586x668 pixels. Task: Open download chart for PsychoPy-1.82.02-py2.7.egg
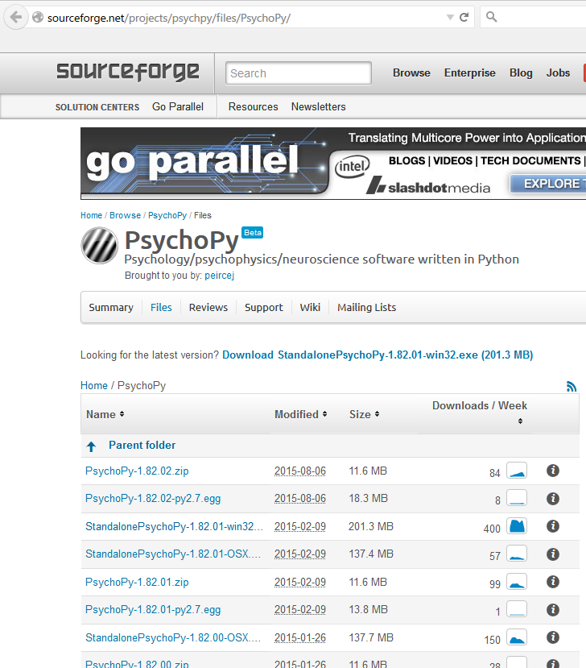(517, 498)
